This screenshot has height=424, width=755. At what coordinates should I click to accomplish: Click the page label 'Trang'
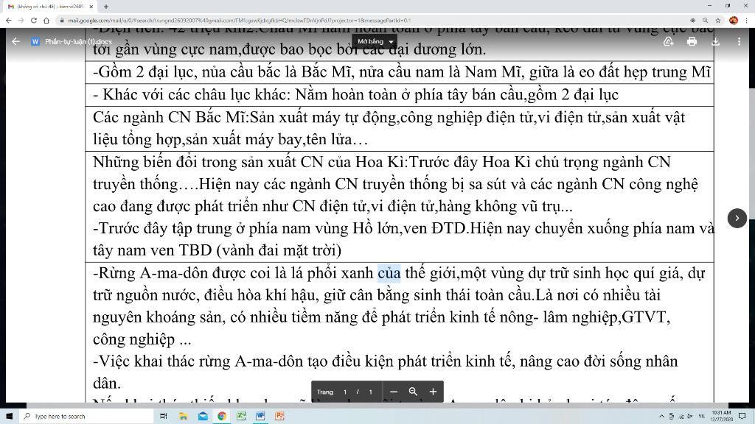click(325, 392)
